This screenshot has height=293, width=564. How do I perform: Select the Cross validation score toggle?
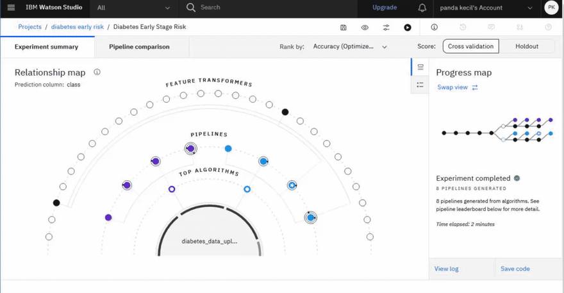click(x=470, y=46)
